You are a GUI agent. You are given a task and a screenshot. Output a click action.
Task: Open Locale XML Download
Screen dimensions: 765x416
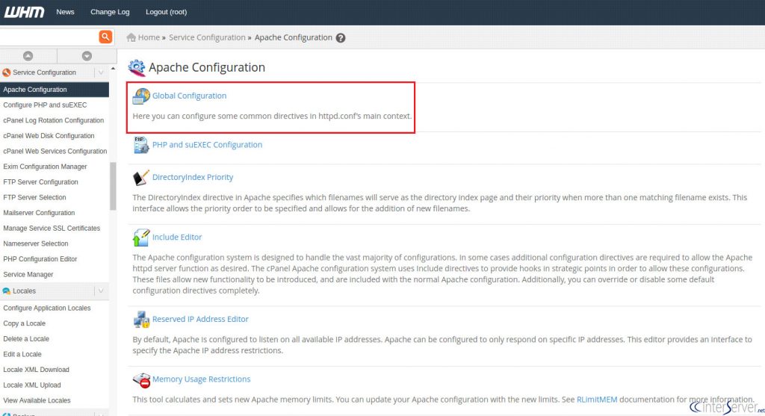[36, 370]
